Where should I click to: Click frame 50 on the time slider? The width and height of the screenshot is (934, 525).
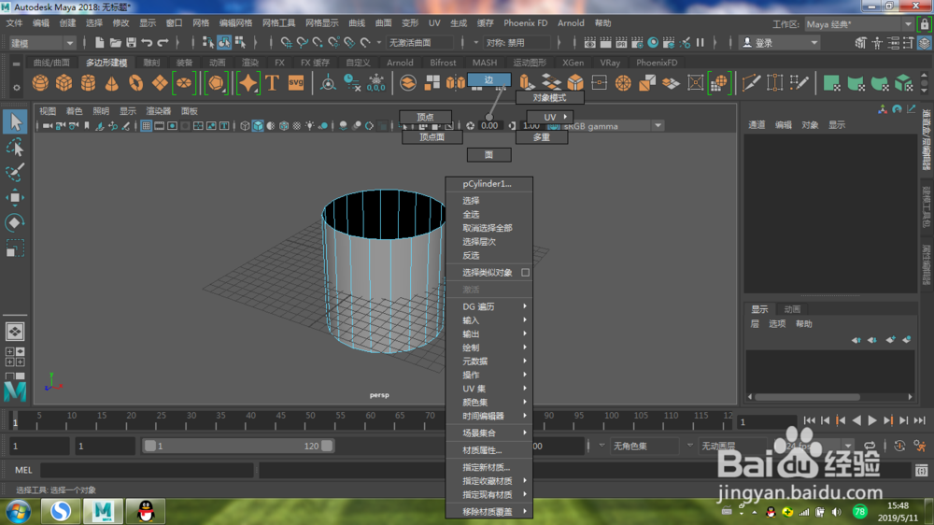tap(310, 420)
